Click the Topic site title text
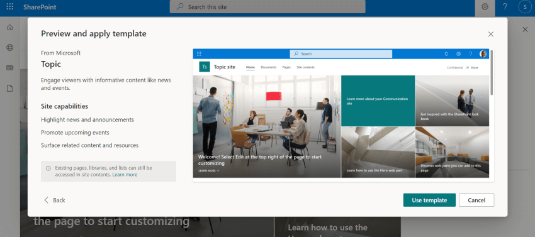The image size is (535, 237). [x=225, y=67]
